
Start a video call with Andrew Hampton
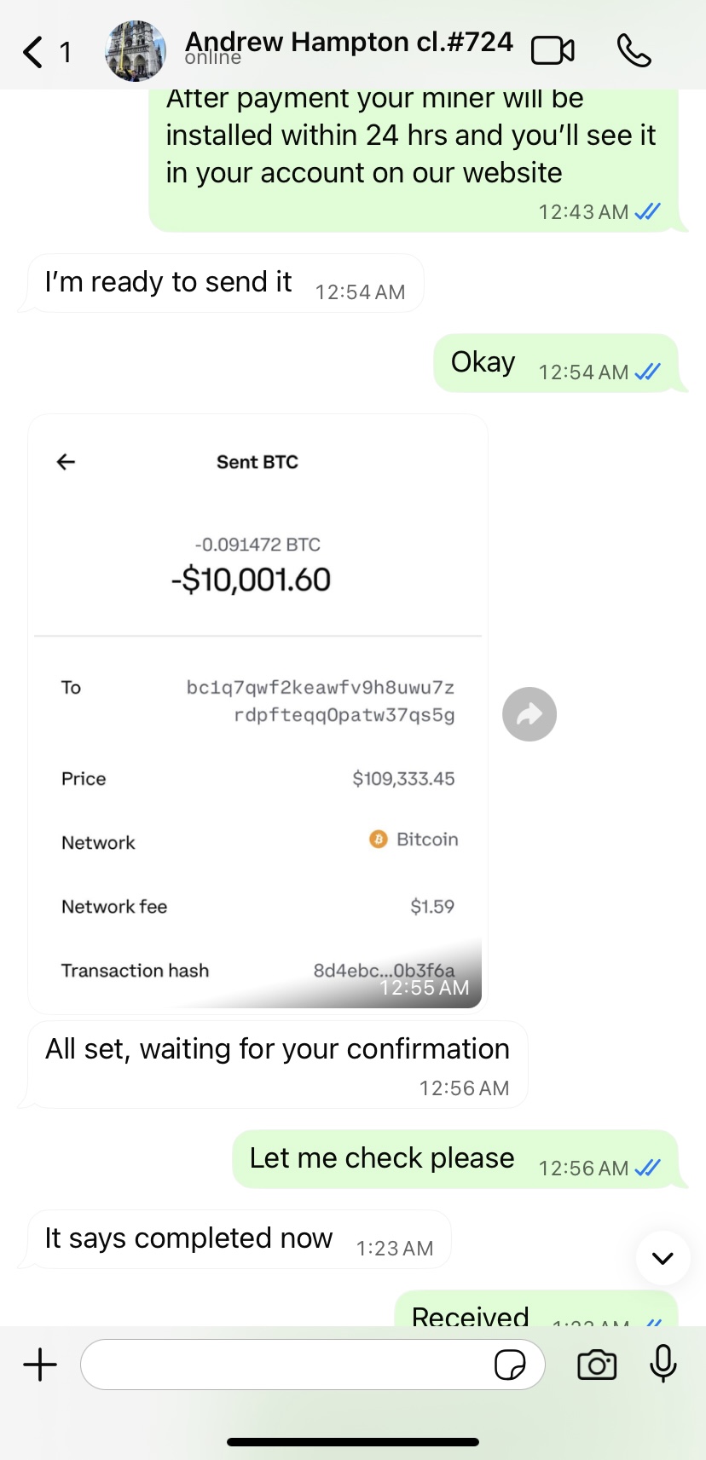pos(553,51)
